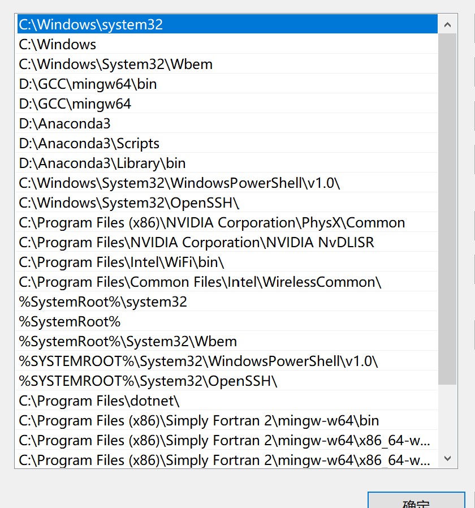Select the NVIDIA NvDLISR path entry
This screenshot has width=475, height=508.
tap(227, 242)
